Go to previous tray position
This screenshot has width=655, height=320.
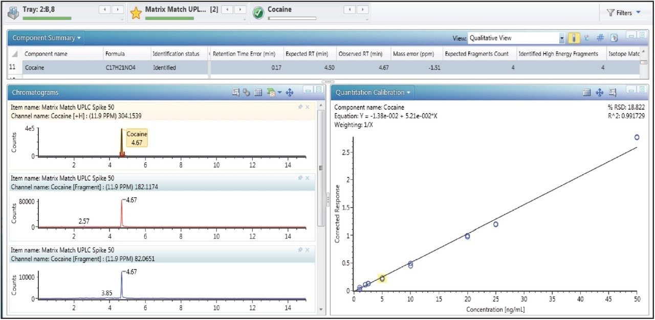click(x=106, y=10)
